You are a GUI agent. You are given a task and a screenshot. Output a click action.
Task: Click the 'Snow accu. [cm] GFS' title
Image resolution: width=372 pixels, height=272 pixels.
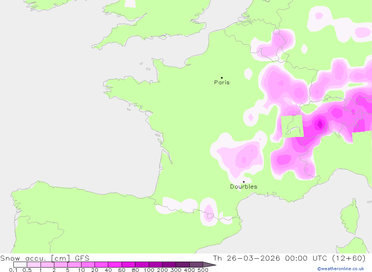[x=45, y=258]
